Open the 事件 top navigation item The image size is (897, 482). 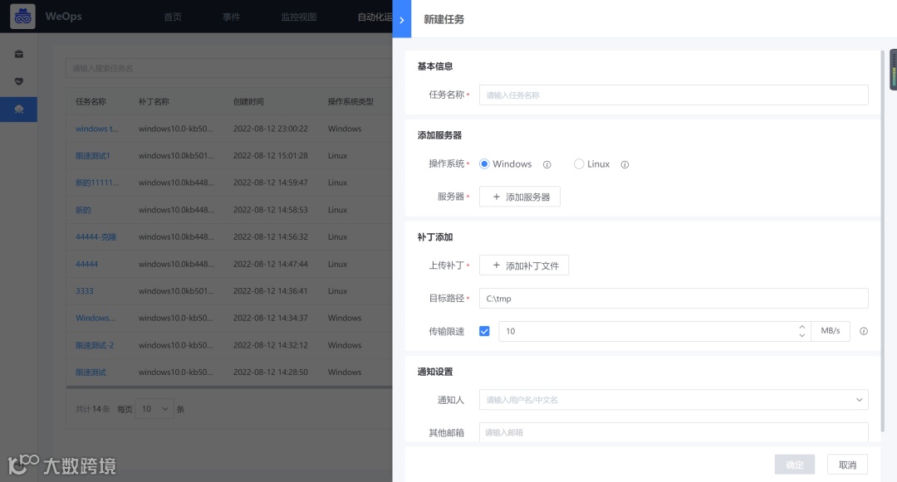point(231,17)
